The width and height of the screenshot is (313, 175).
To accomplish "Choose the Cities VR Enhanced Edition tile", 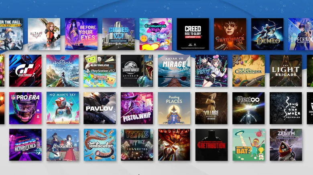I will tap(118, 34).
